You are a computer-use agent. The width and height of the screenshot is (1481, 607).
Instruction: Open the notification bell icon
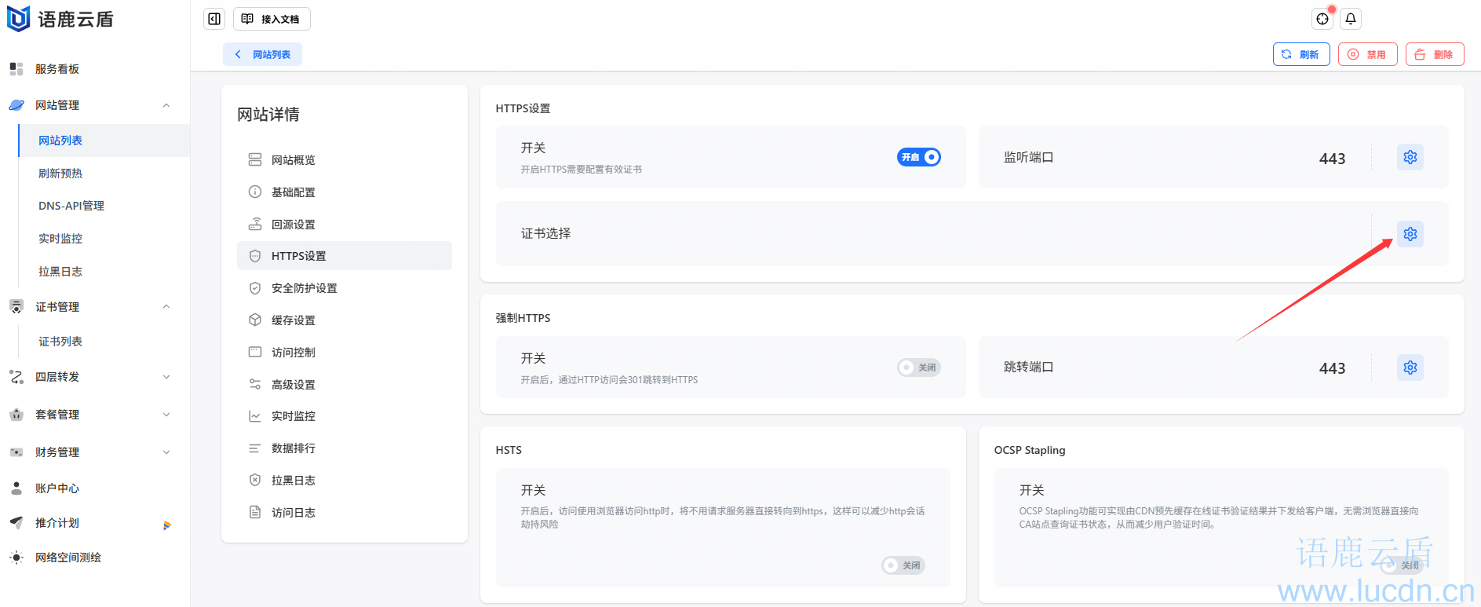coord(1351,19)
